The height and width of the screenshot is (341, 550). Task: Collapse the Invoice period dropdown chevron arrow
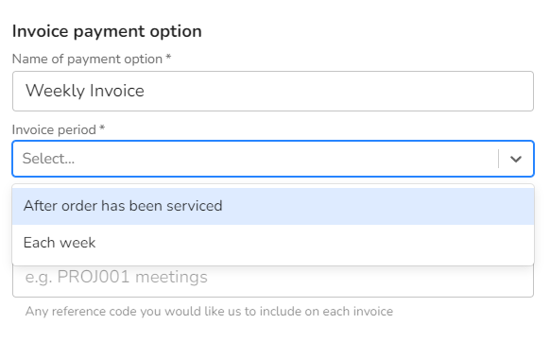coord(516,159)
